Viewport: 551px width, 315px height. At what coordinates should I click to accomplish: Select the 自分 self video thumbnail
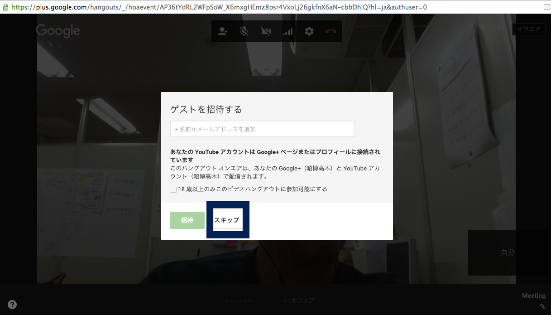[x=508, y=253]
